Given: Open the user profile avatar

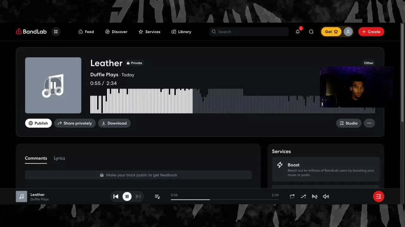Looking at the screenshot, I should click(348, 32).
